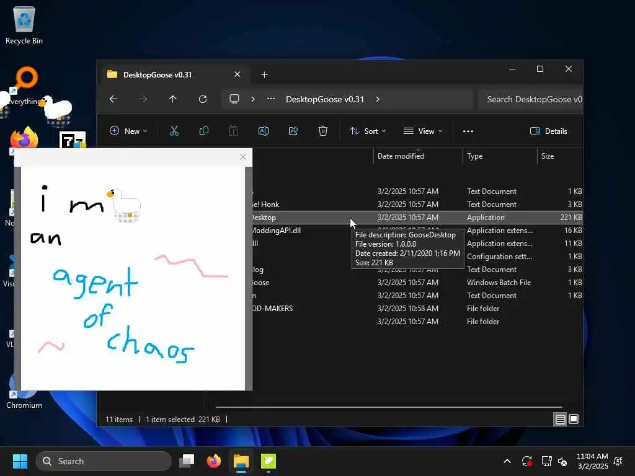Select the ModdingAPI.dll file

(x=417, y=231)
